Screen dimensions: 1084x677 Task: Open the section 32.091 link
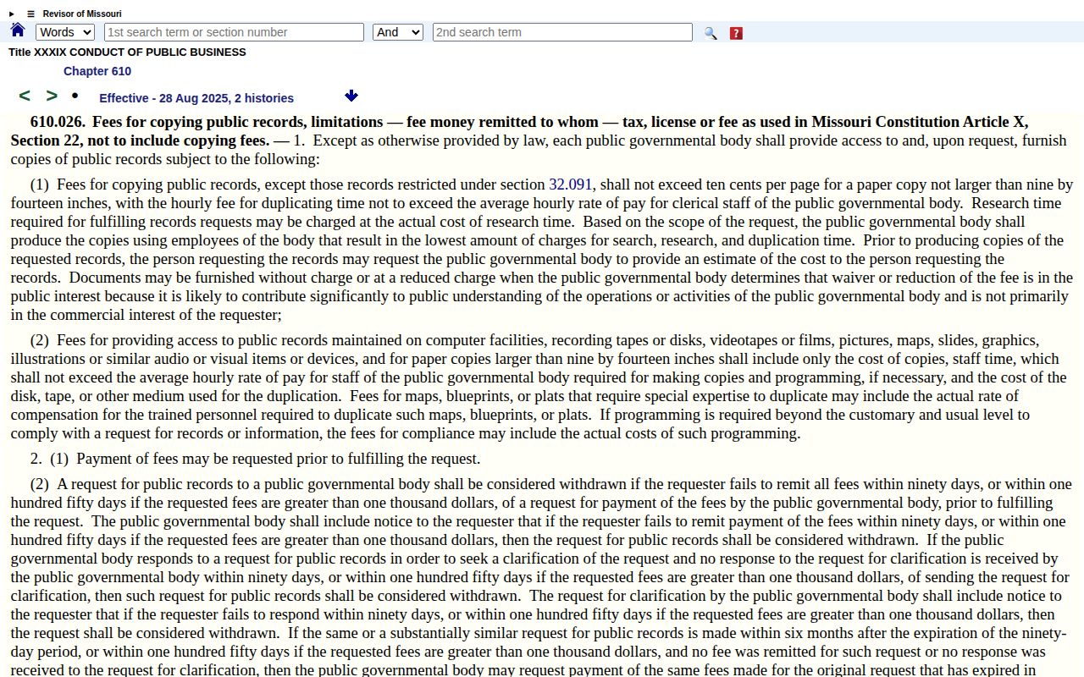pos(571,184)
